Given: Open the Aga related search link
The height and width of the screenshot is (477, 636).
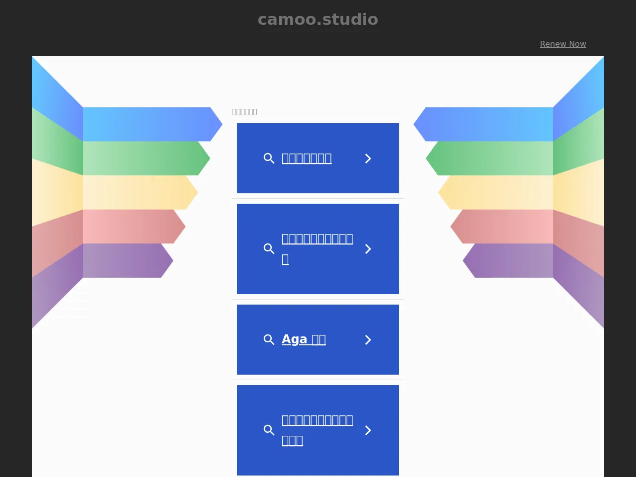Looking at the screenshot, I should tap(304, 339).
